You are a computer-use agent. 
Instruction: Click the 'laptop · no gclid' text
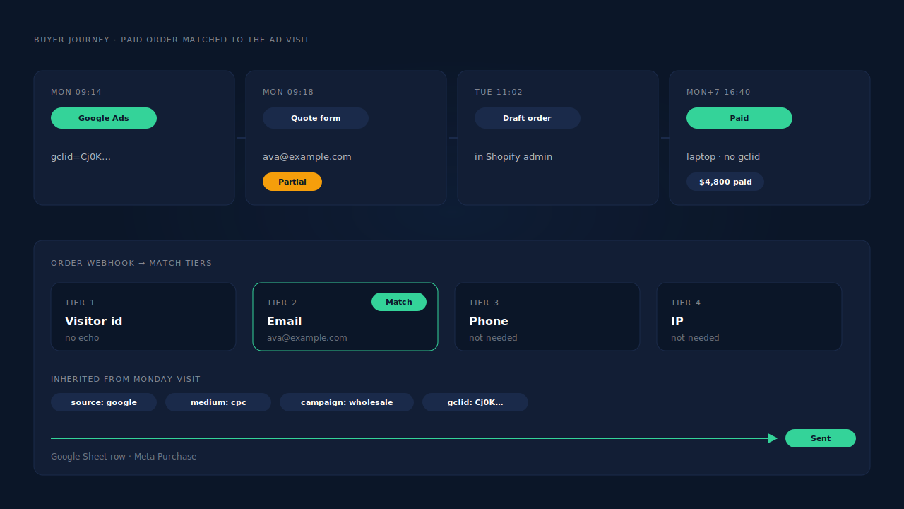click(723, 157)
